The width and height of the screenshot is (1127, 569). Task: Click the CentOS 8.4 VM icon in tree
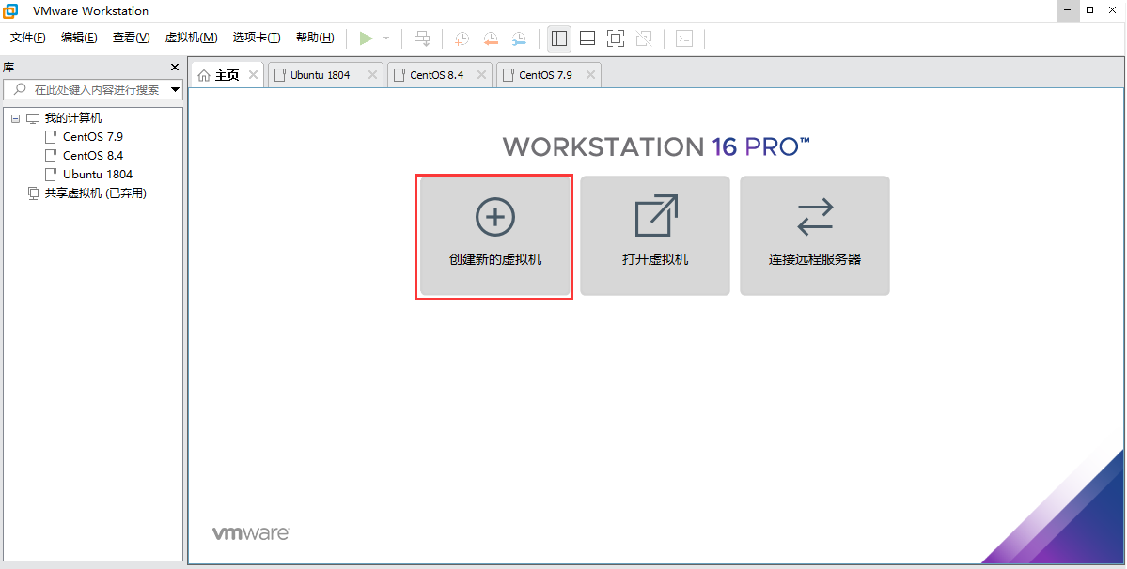click(x=51, y=156)
